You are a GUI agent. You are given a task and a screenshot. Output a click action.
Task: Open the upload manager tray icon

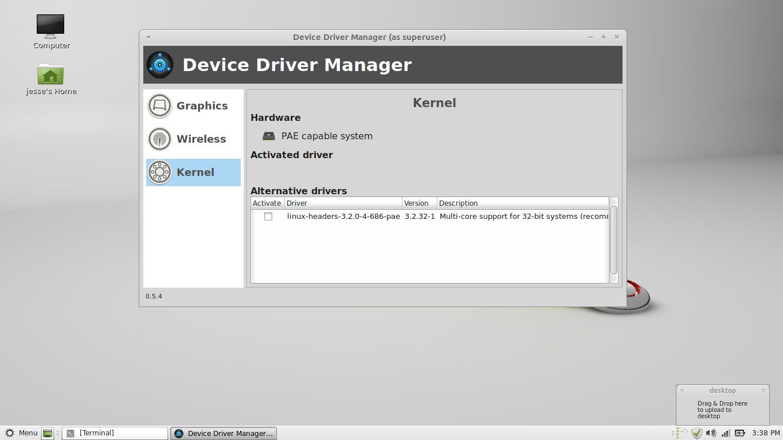click(x=682, y=433)
